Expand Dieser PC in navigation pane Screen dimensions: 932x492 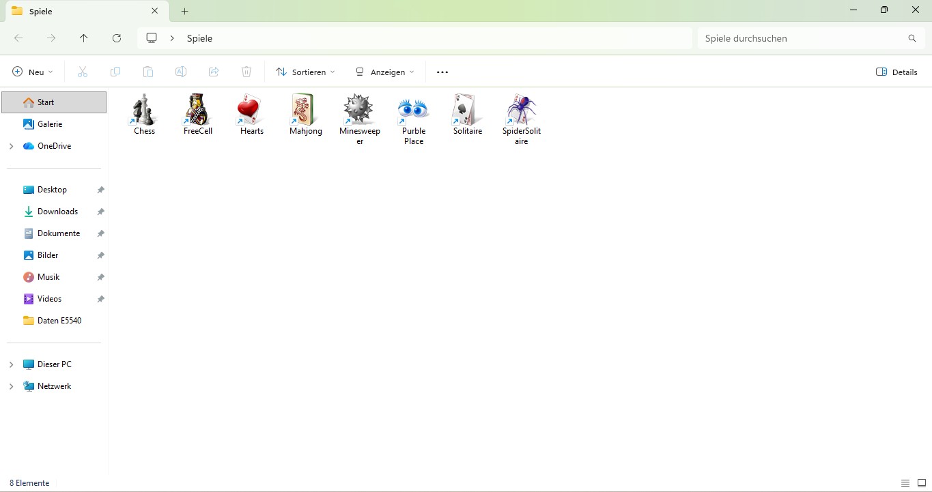tap(11, 364)
